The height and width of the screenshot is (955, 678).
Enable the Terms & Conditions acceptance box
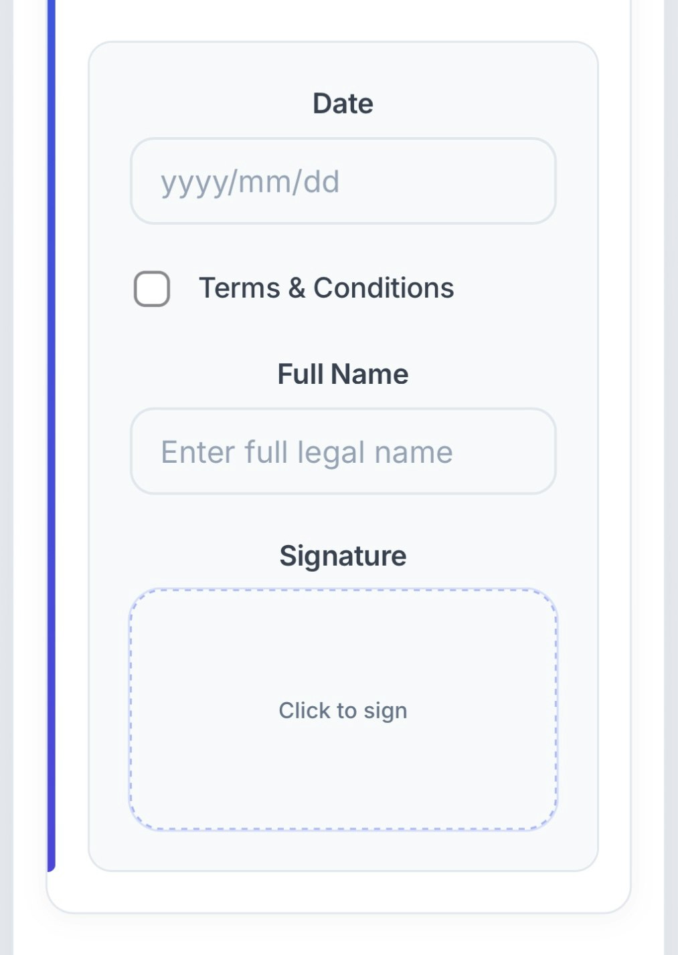click(x=151, y=288)
